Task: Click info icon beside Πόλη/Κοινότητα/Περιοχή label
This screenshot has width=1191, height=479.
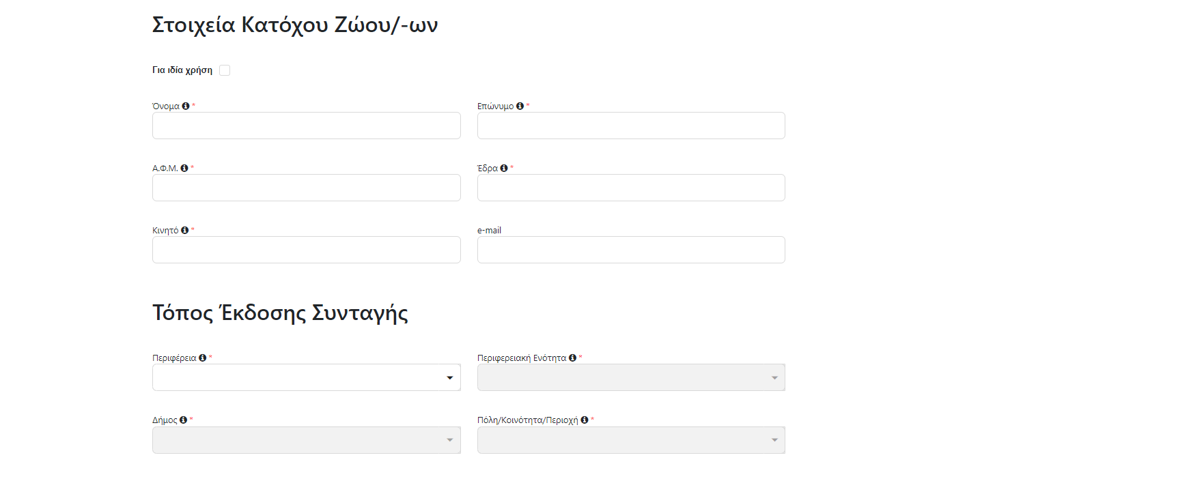Action: pyautogui.click(x=585, y=420)
